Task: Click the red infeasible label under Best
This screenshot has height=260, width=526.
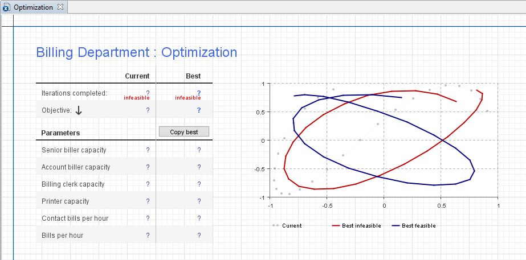Action: tap(188, 98)
